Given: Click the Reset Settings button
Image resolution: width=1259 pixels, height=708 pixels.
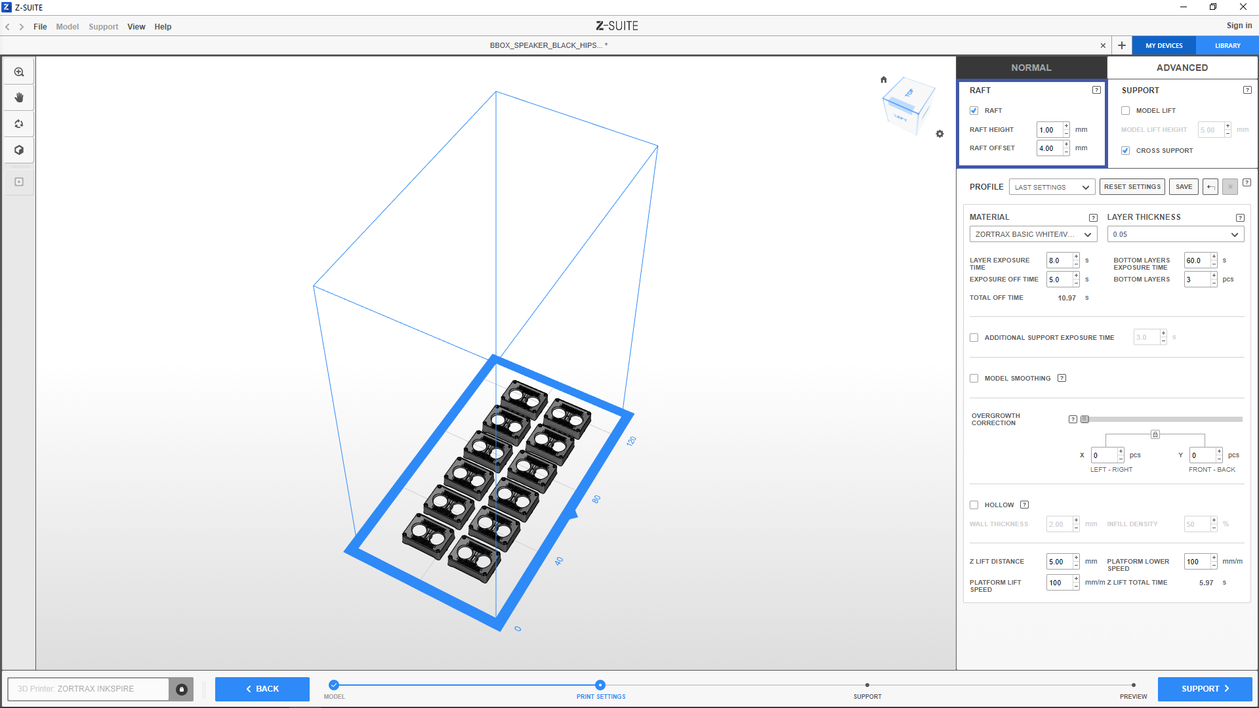Looking at the screenshot, I should click(1132, 187).
